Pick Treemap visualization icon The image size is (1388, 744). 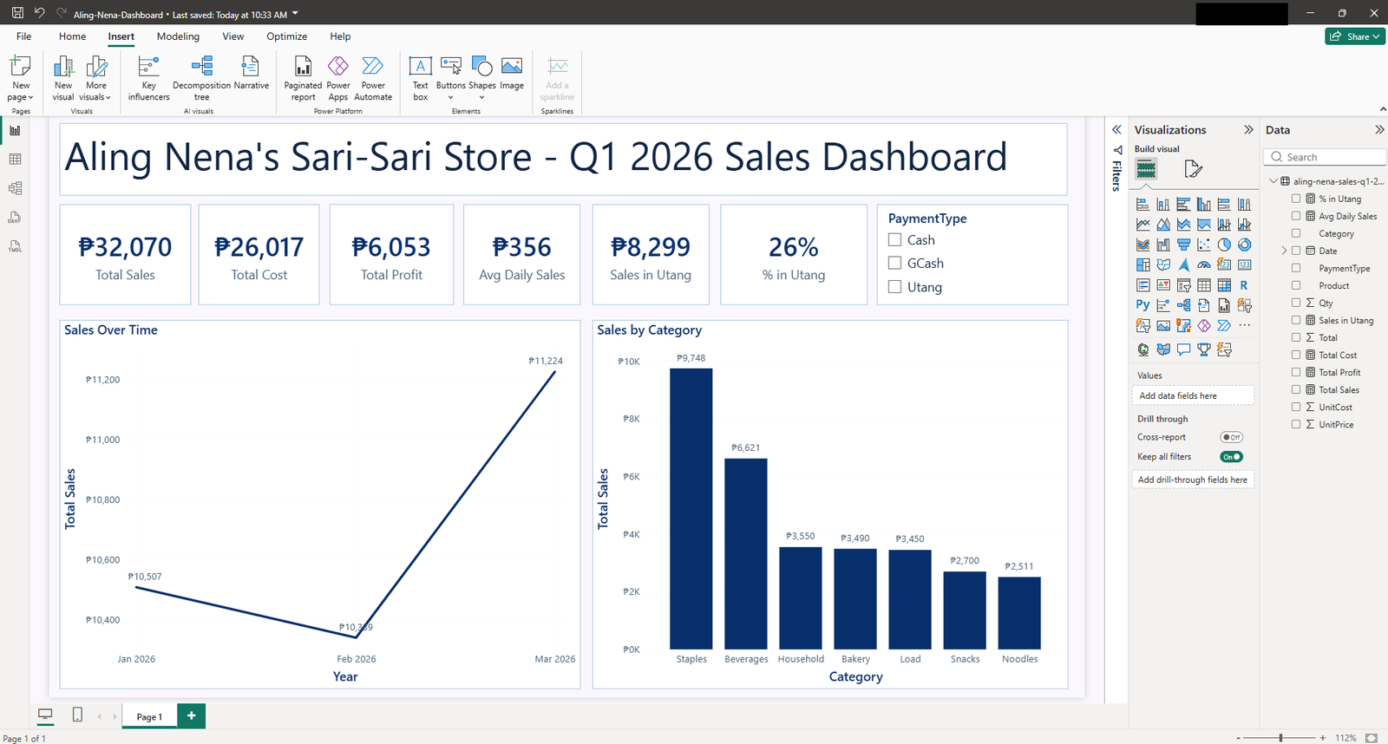[1142, 264]
